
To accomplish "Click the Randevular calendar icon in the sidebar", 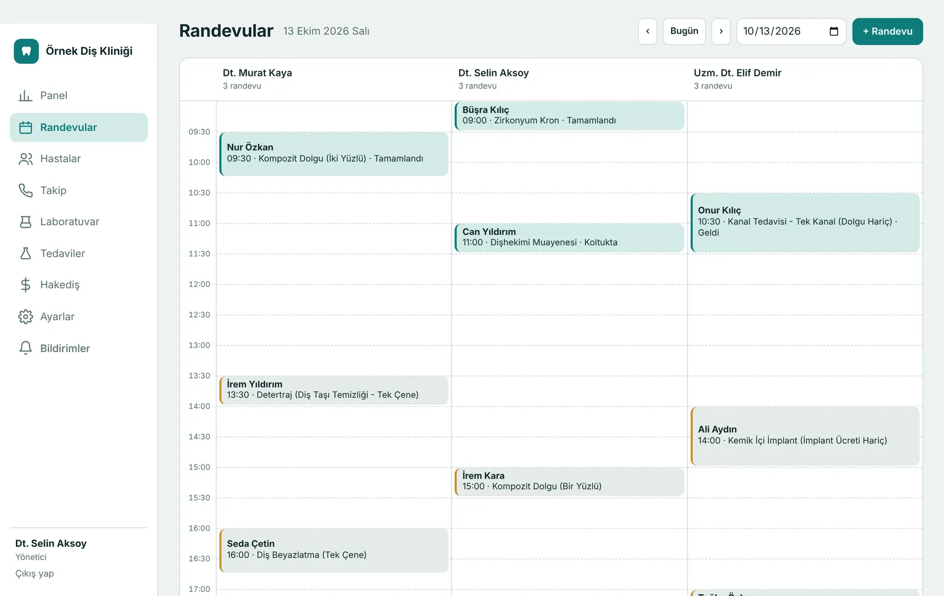I will tap(25, 127).
